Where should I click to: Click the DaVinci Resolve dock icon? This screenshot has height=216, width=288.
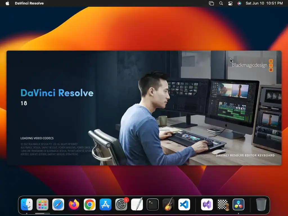coord(238,204)
